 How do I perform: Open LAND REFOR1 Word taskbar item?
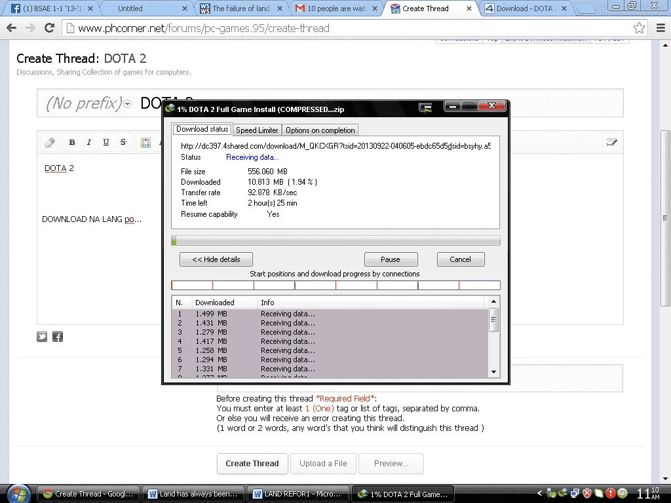[297, 494]
